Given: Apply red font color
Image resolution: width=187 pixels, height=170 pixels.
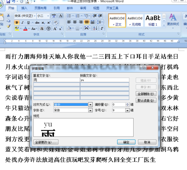Looking at the screenshot, I should coord(25,29).
